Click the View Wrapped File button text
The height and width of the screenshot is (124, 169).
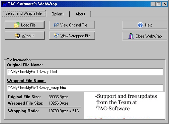pyautogui.click(x=75, y=36)
